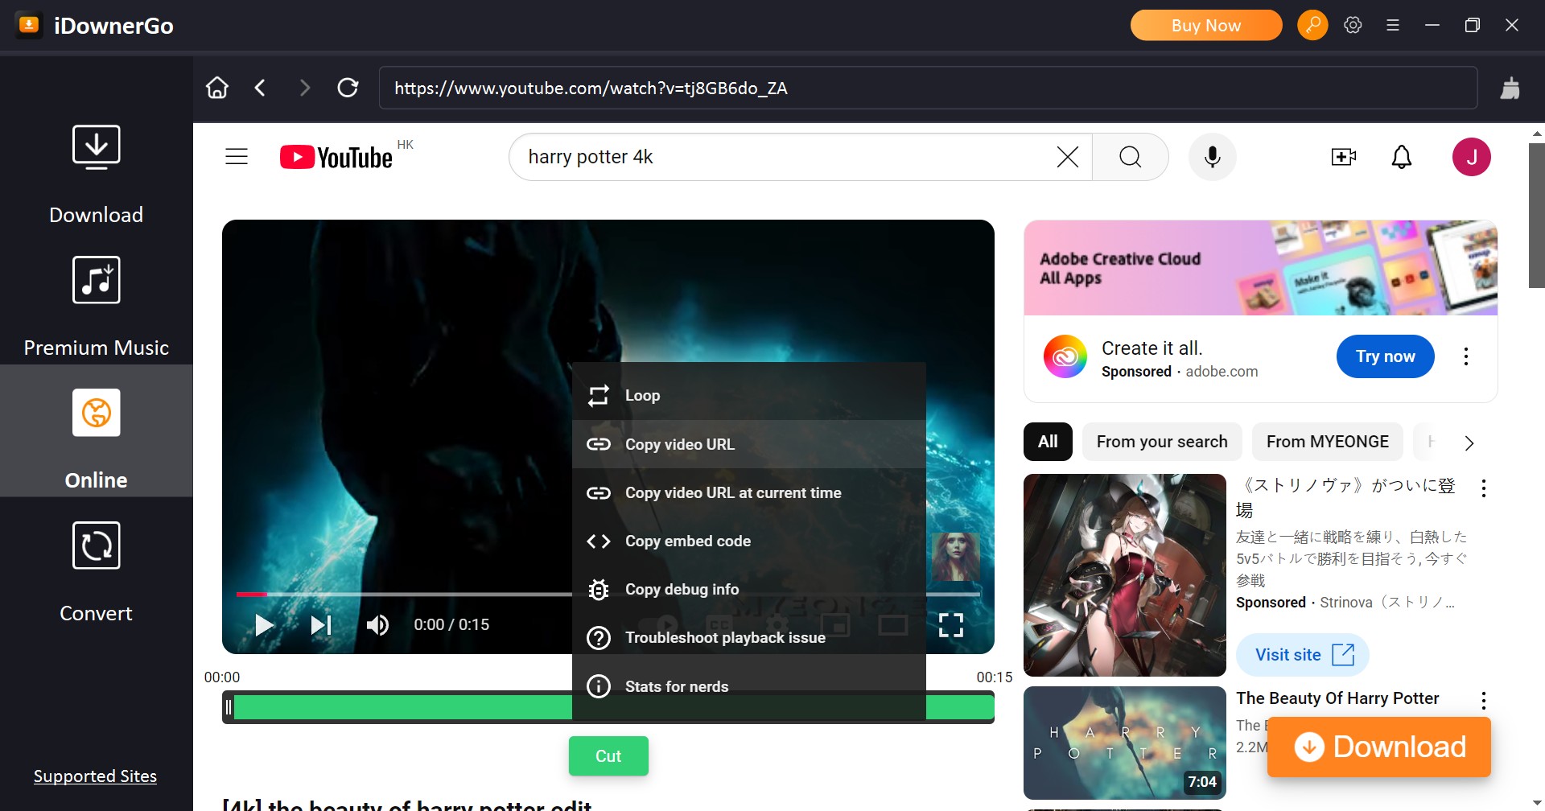This screenshot has height=811, width=1545.
Task: Enter fullscreen video mode
Action: click(950, 625)
